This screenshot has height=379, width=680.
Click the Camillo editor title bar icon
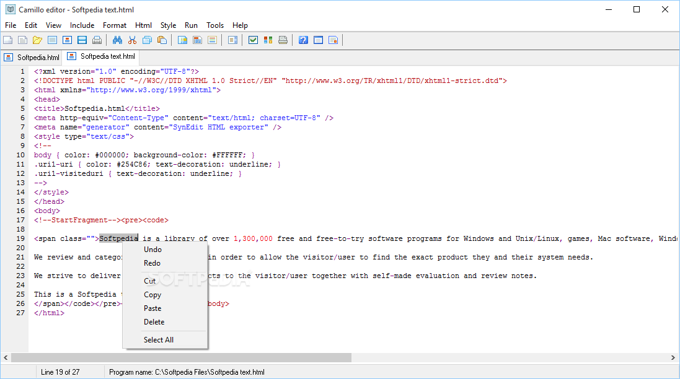[11, 9]
